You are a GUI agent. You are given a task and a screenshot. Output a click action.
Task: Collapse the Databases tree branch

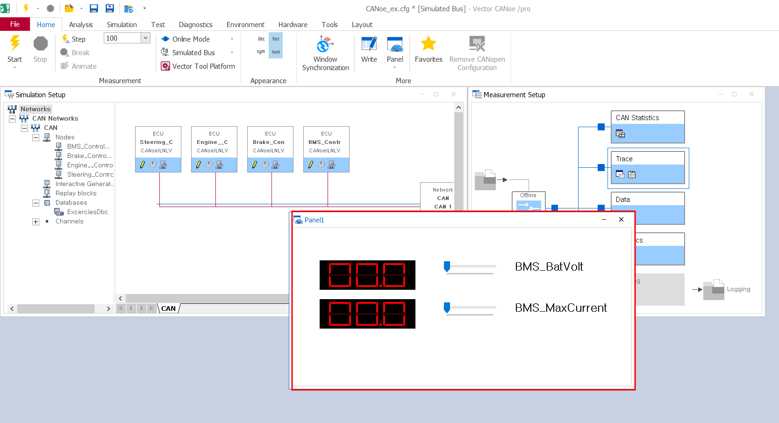coord(36,203)
